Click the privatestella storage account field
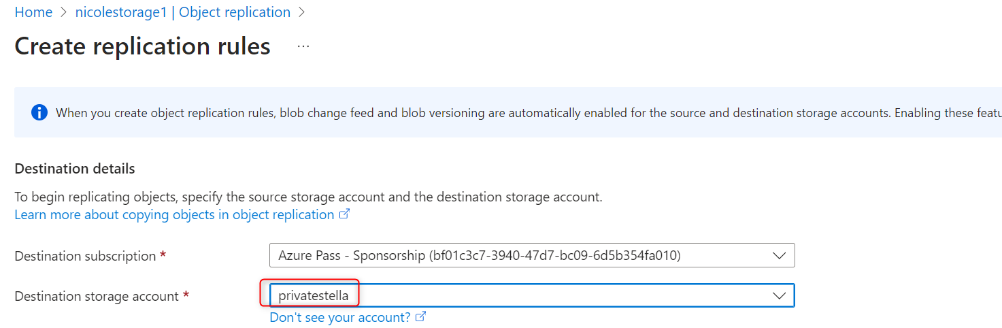This screenshot has width=1002, height=328. click(x=517, y=296)
